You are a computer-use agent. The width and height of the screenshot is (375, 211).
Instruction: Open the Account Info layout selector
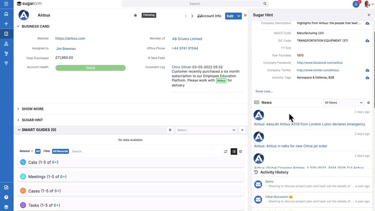point(209,16)
